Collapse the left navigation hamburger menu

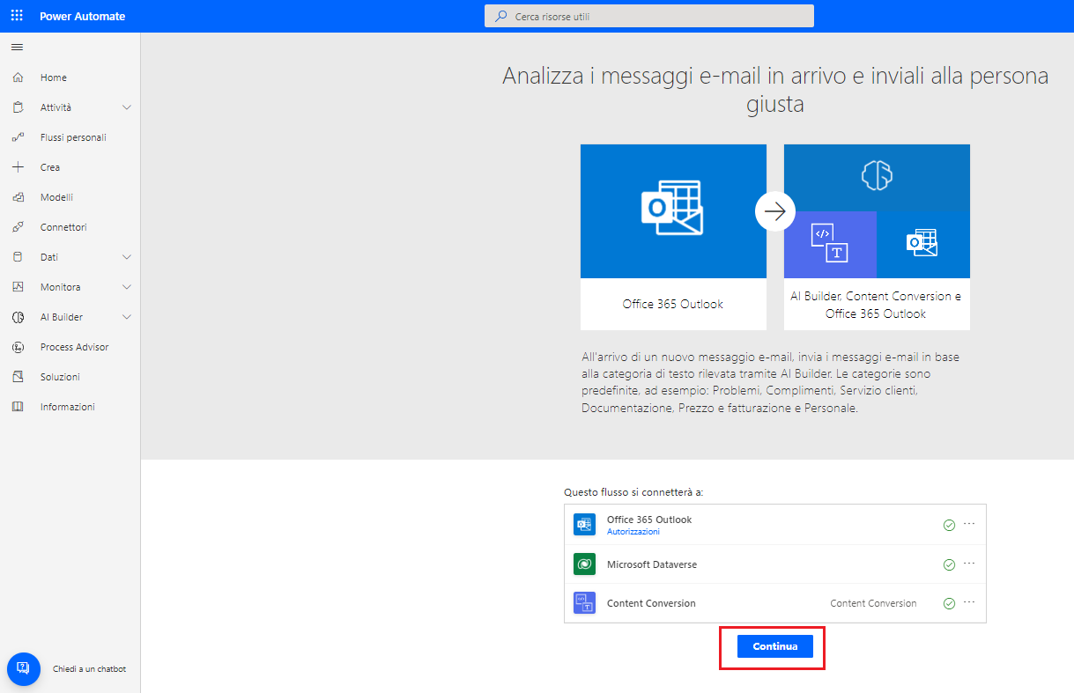pyautogui.click(x=17, y=48)
